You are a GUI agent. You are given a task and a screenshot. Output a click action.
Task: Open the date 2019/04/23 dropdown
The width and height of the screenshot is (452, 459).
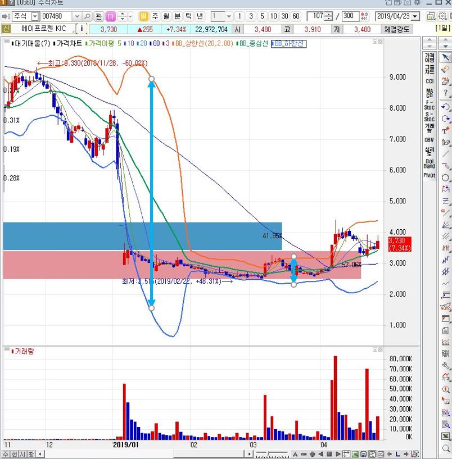click(x=415, y=16)
